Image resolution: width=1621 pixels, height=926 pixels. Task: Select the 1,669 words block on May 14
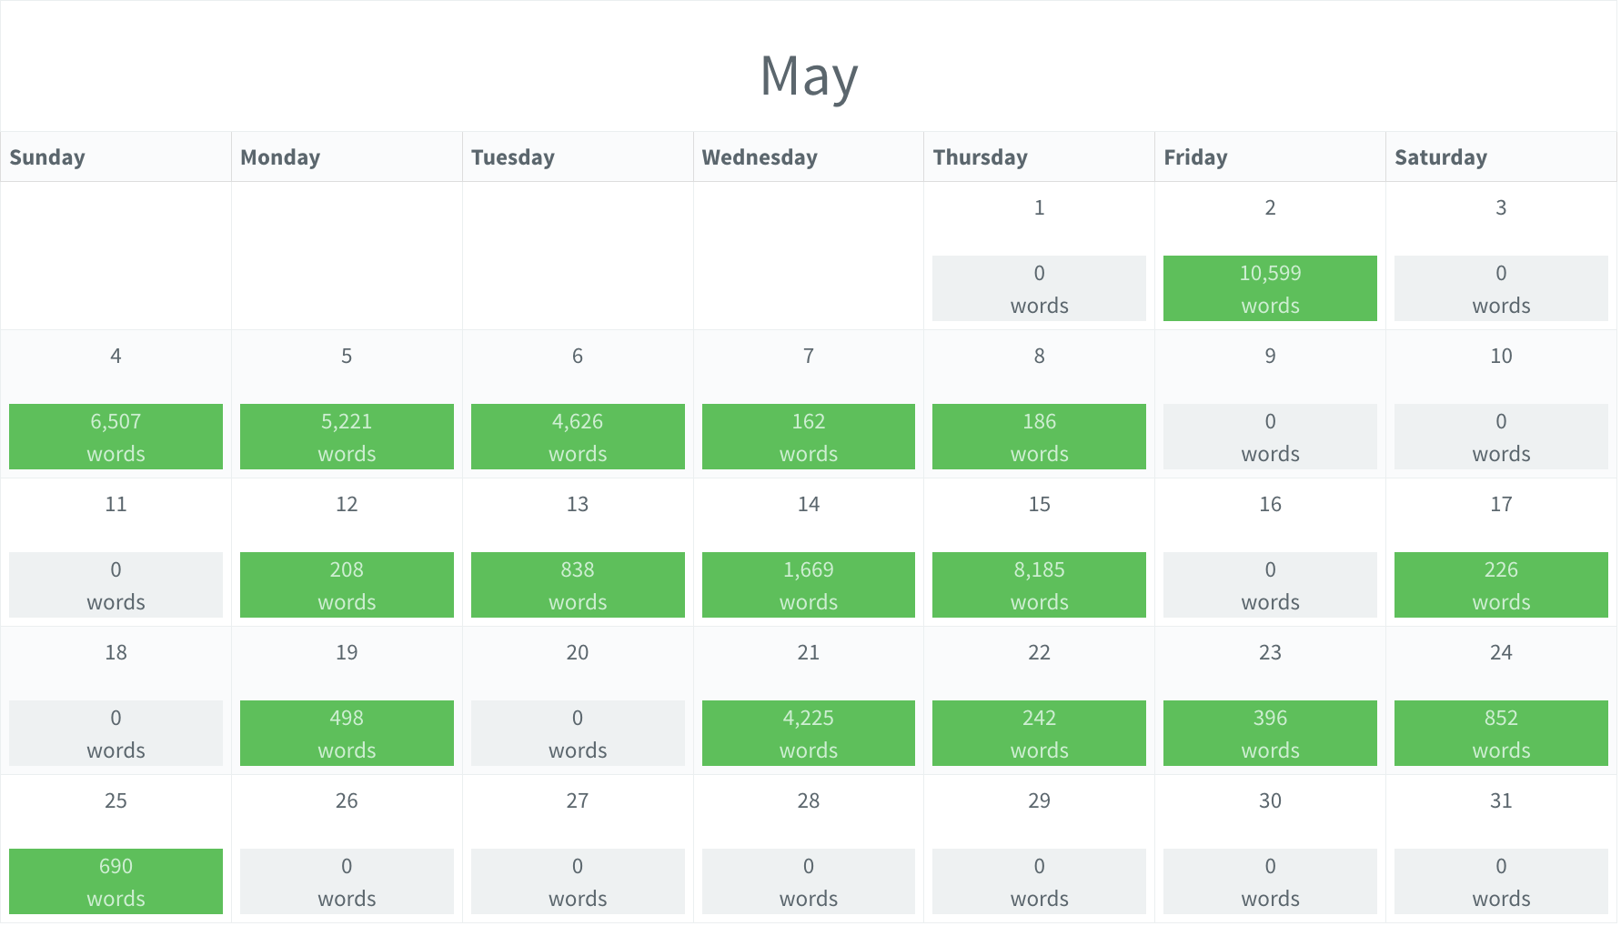point(808,585)
